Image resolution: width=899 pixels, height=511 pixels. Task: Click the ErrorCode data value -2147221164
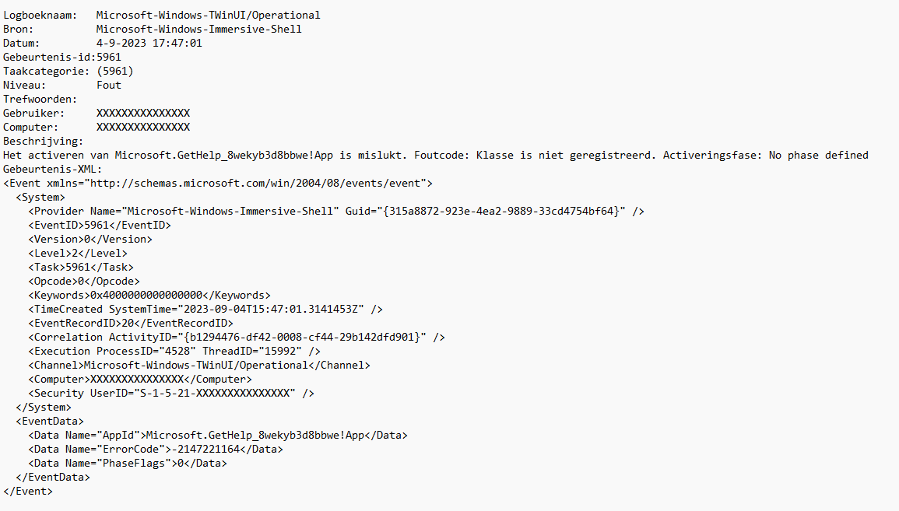205,450
